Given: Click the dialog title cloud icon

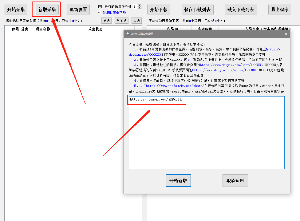Looking at the screenshot, I should pyautogui.click(x=128, y=34).
